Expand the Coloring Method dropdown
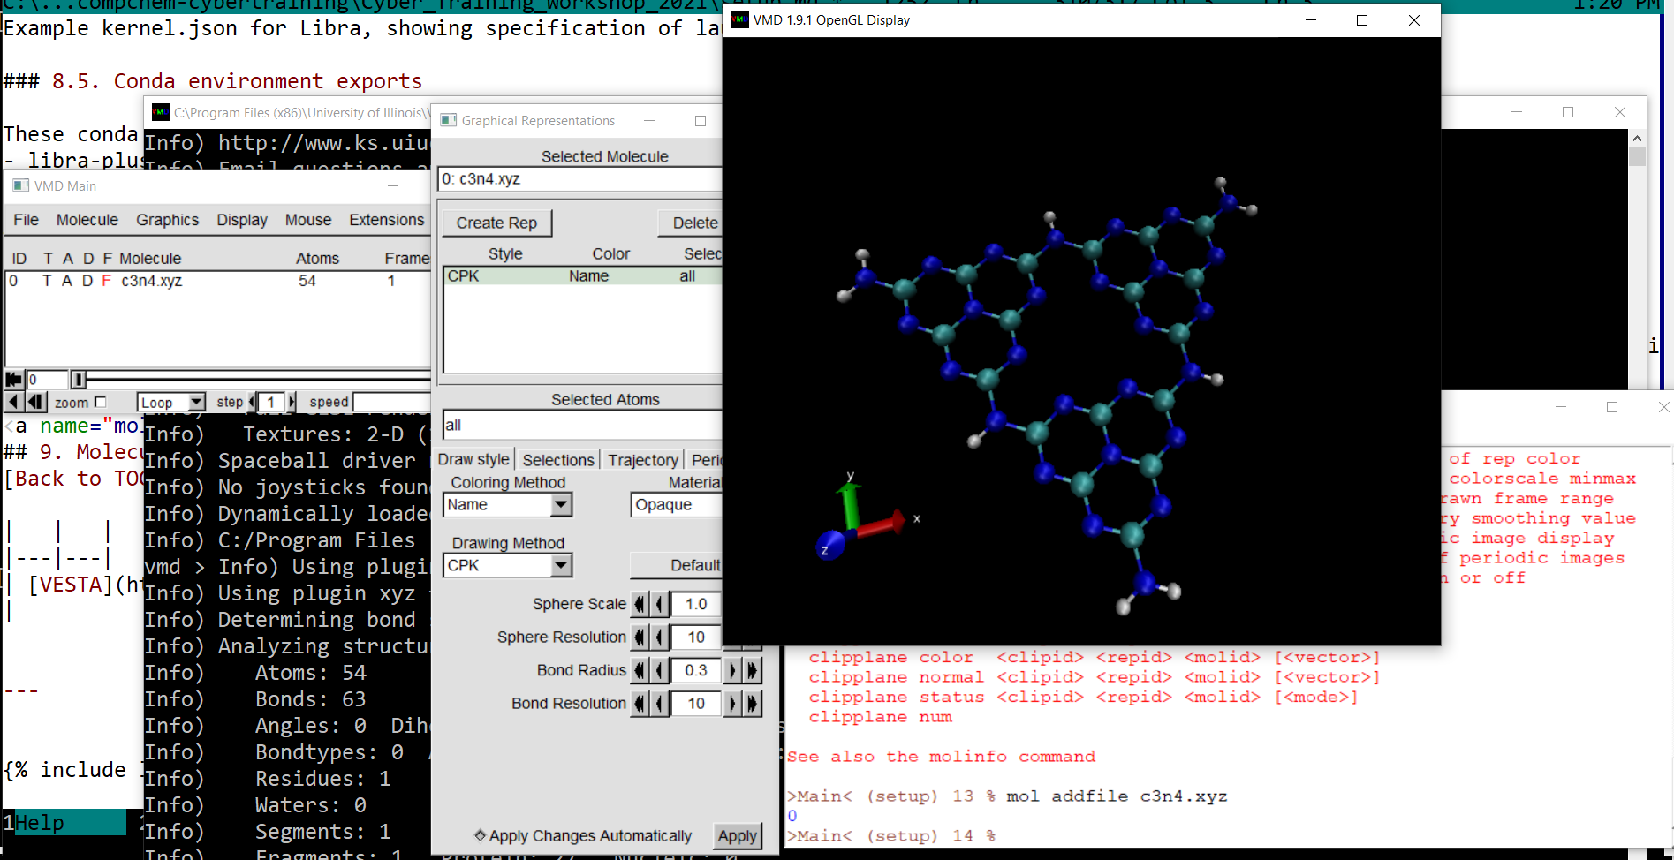Image resolution: width=1674 pixels, height=860 pixels. click(561, 505)
